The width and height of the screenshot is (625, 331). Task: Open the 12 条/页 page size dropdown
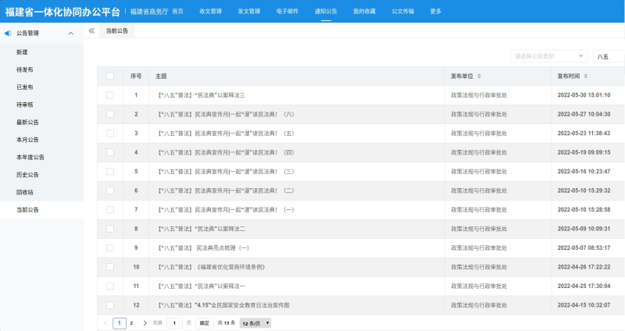point(255,322)
